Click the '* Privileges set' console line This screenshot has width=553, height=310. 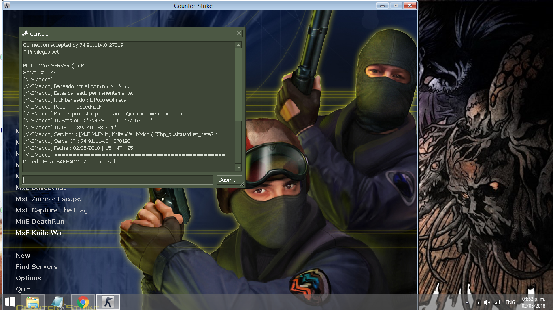(41, 52)
